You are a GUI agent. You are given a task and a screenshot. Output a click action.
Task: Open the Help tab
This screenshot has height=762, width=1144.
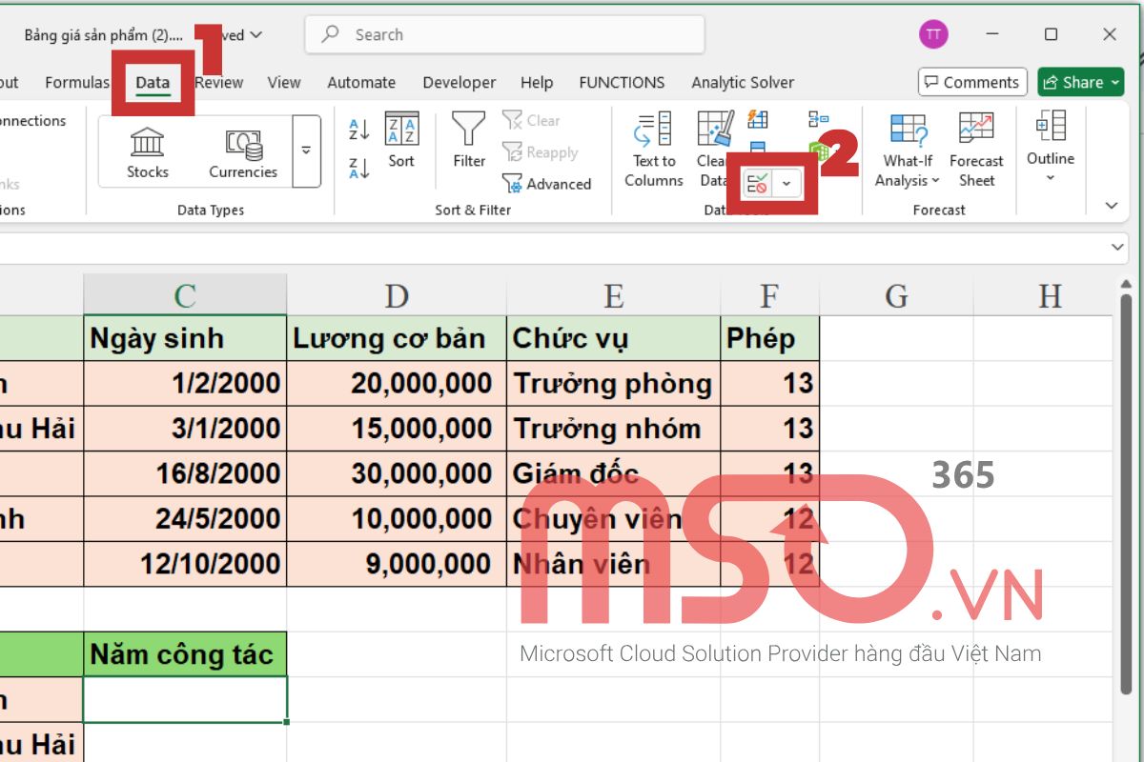click(537, 82)
